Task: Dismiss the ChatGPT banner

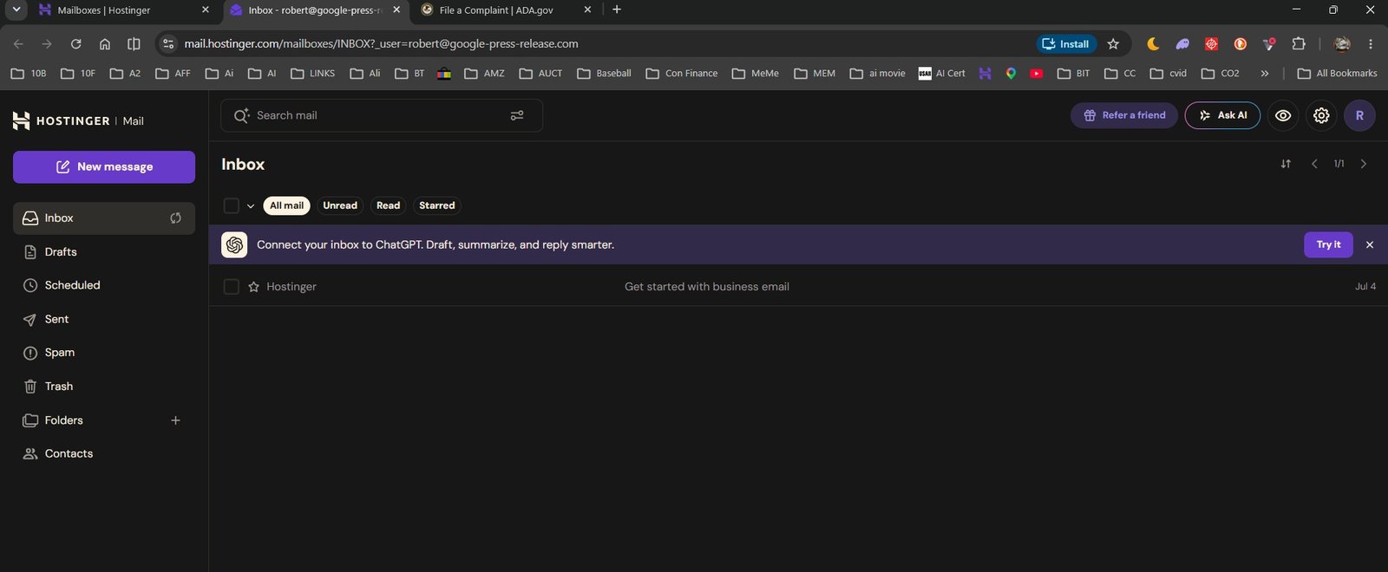Action: (x=1370, y=245)
